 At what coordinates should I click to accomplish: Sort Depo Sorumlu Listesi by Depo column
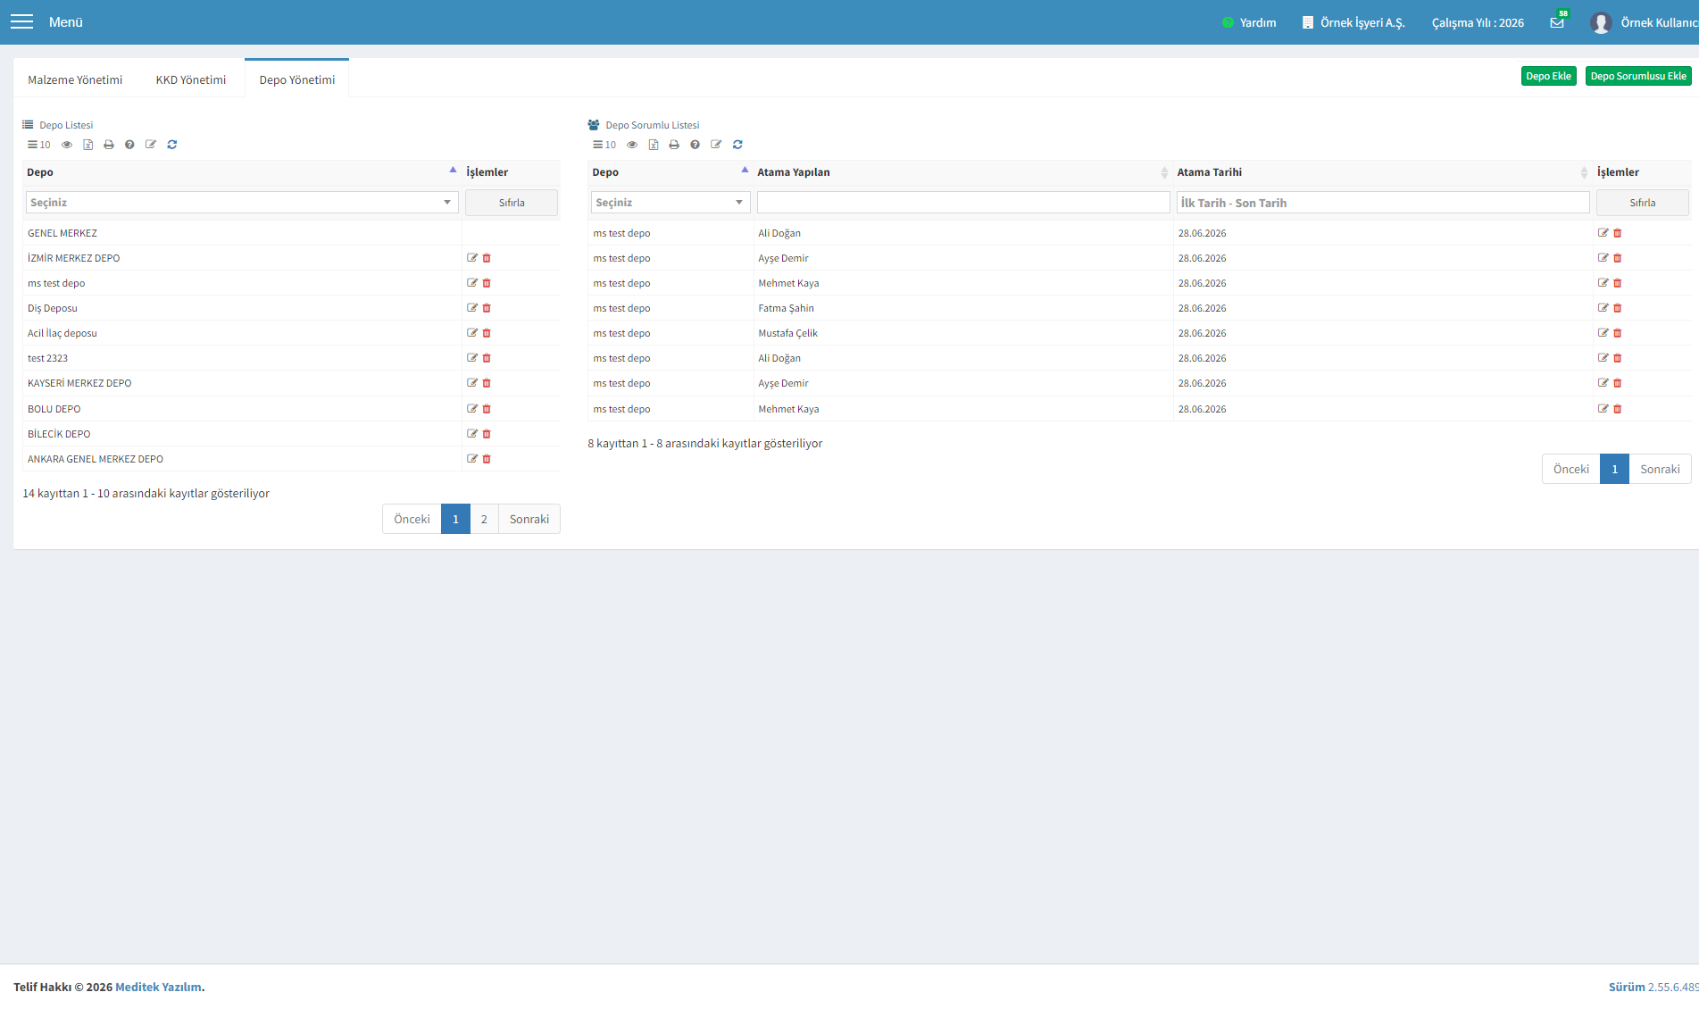(670, 172)
